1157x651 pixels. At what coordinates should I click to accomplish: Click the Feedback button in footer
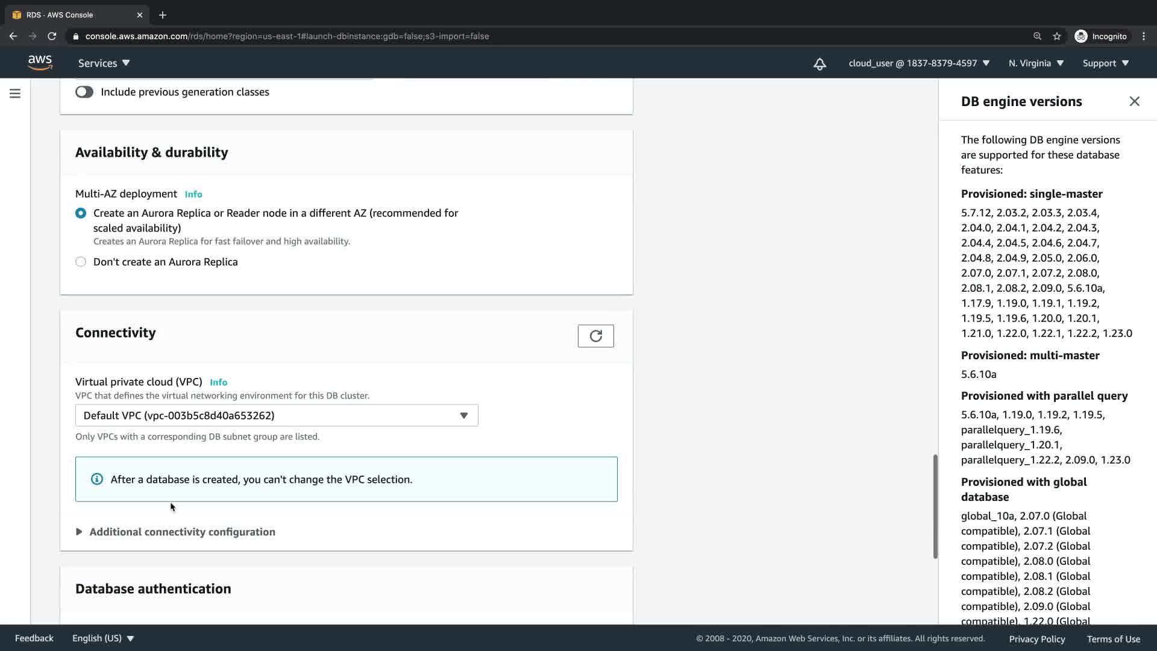[x=34, y=638]
